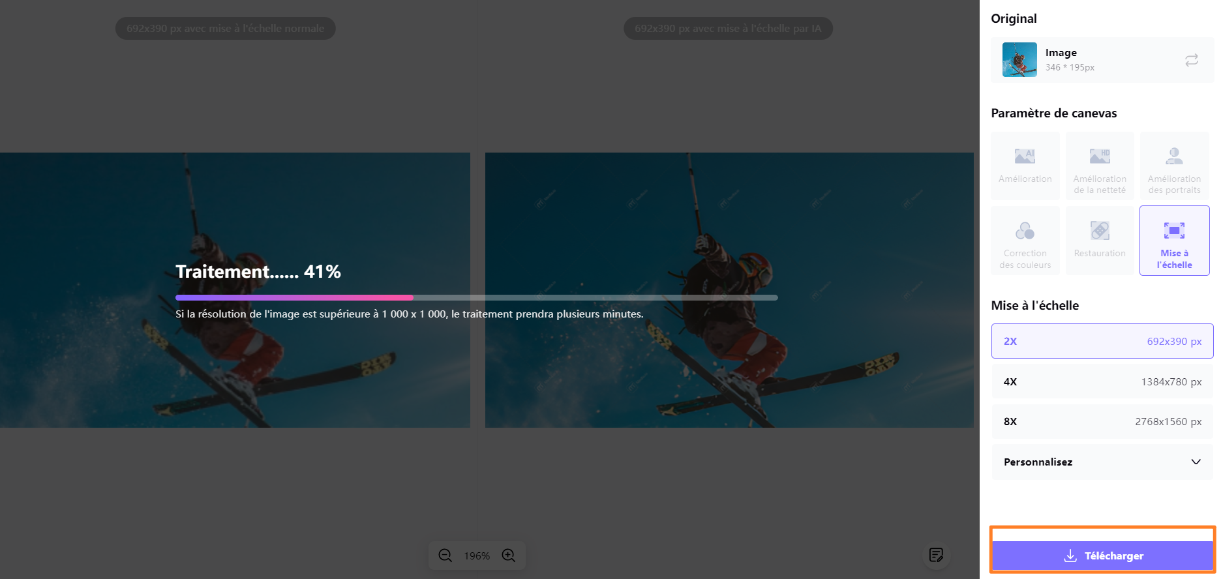This screenshot has height=579, width=1221.
Task: Choose Amélioration des portraits tool
Action: tap(1174, 166)
